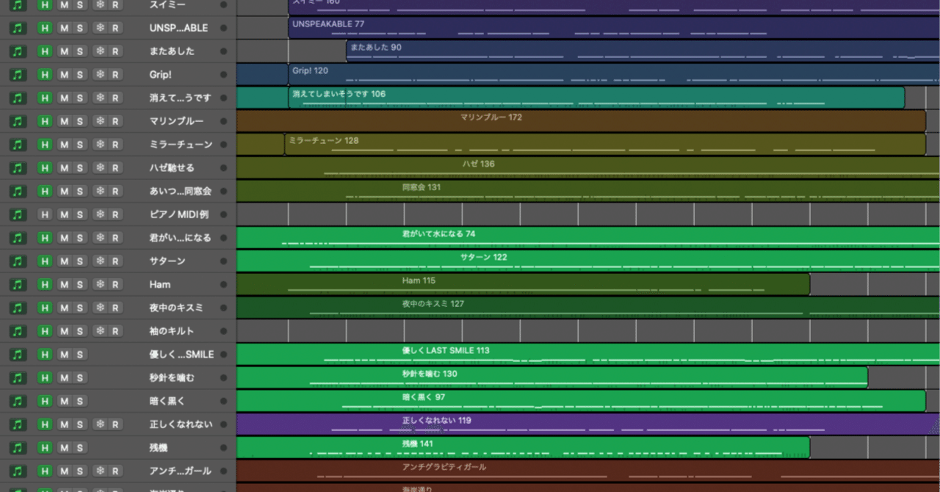The width and height of the screenshot is (940, 492).
Task: Freeze the 正しくなれない track
Action: pos(99,424)
